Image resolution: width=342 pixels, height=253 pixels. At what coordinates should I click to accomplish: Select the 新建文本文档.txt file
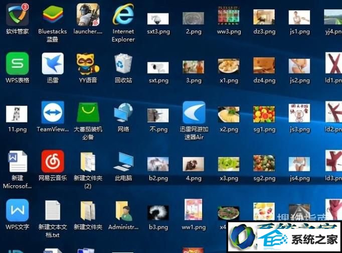click(x=53, y=210)
